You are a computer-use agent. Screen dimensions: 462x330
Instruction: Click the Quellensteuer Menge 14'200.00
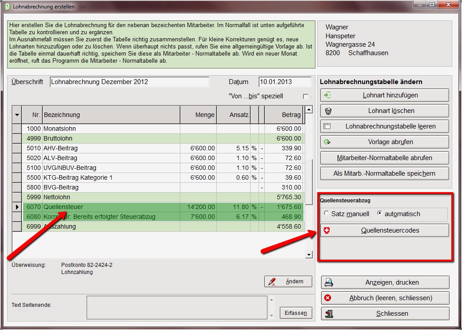coord(201,207)
